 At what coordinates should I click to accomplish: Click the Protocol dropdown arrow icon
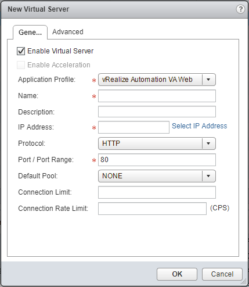tap(208, 143)
